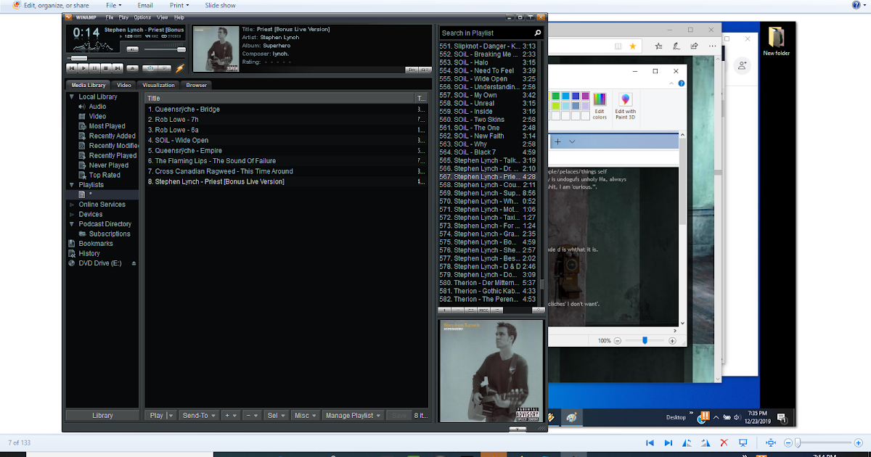Toggle repeat mode in Winamp
Viewport: 871px width, 457px height.
tap(165, 68)
